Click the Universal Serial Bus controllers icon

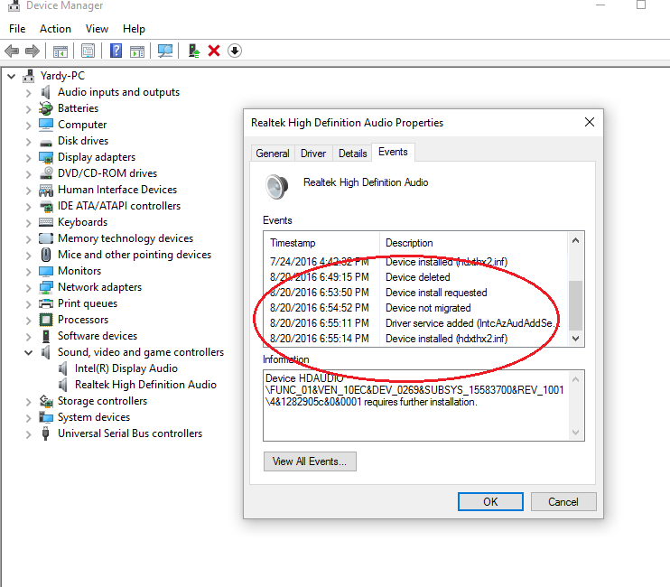46,433
